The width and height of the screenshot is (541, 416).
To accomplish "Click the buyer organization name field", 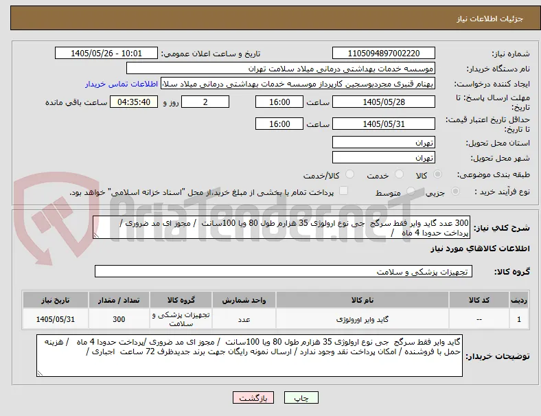I will [x=281, y=68].
